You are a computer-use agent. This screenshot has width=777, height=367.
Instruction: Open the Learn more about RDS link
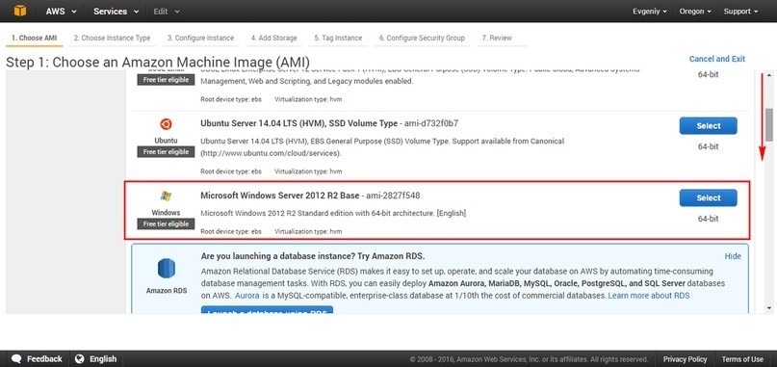pos(649,296)
